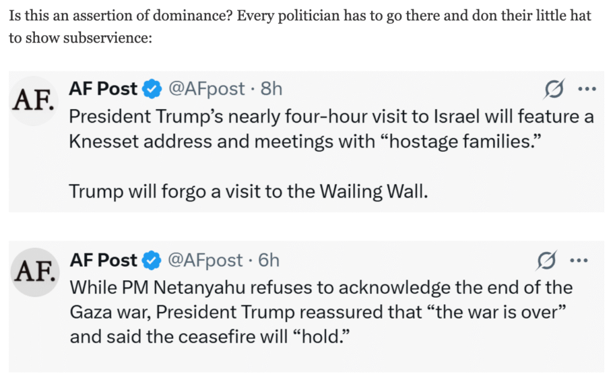Screen dimensions: 615x384
Task: Click the AF Post avatar on the 6h tweet
Action: point(34,272)
